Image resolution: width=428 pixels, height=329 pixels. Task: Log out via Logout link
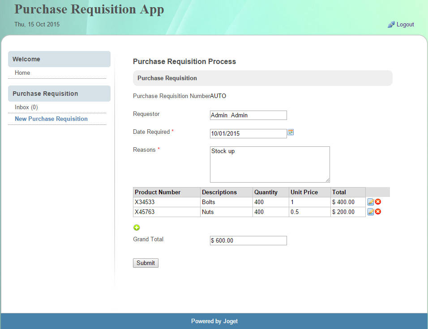tap(405, 25)
